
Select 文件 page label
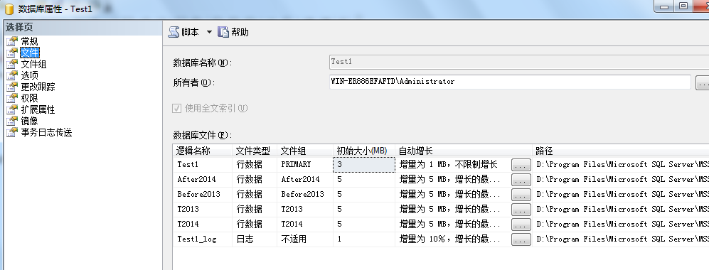click(x=30, y=53)
